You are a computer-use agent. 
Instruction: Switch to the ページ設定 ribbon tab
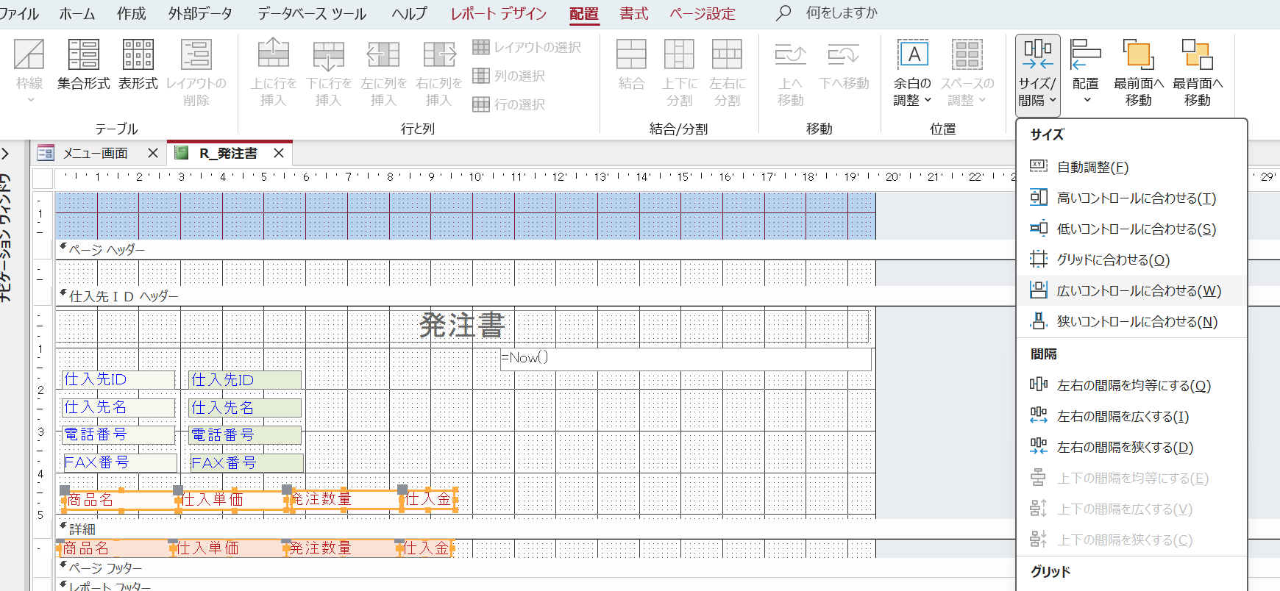pyautogui.click(x=702, y=13)
